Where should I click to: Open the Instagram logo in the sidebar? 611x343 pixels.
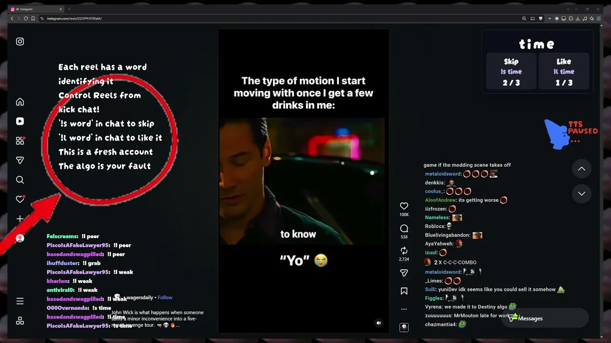point(20,41)
